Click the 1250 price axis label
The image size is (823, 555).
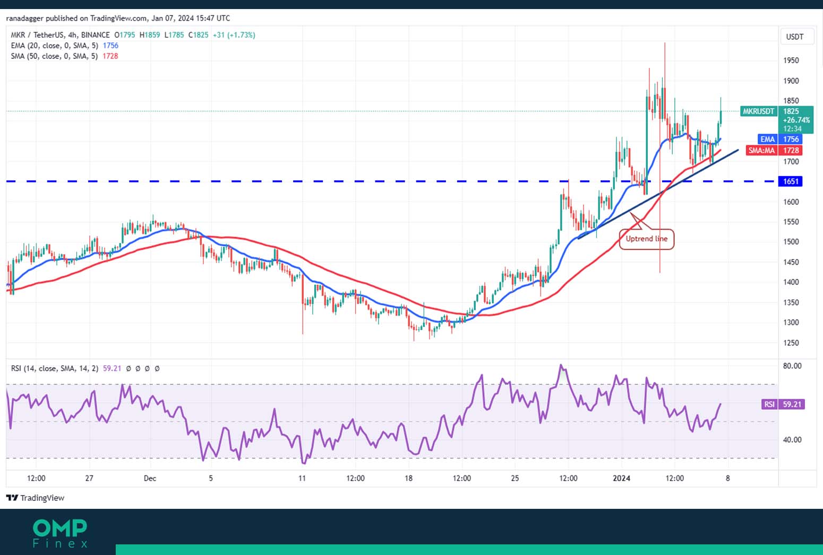point(791,343)
